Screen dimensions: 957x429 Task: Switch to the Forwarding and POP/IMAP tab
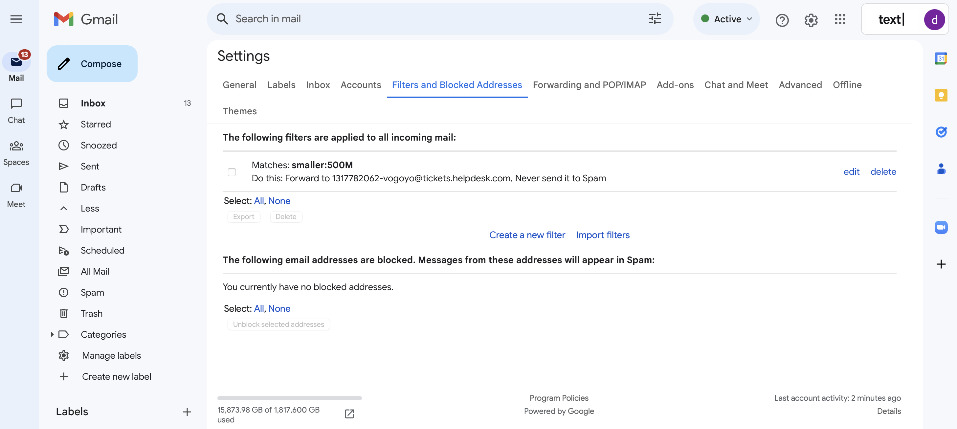(589, 85)
